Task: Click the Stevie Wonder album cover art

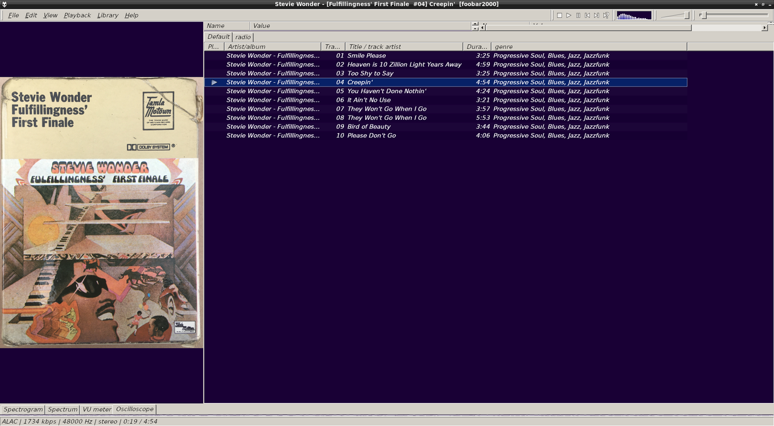Action: click(102, 212)
